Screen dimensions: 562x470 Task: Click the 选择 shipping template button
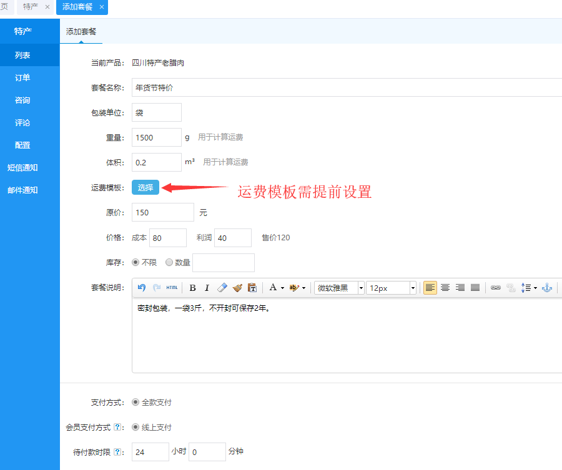(x=145, y=187)
